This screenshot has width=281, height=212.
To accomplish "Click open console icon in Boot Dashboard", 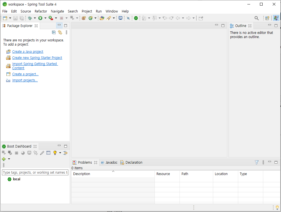I will click(x=29, y=153).
